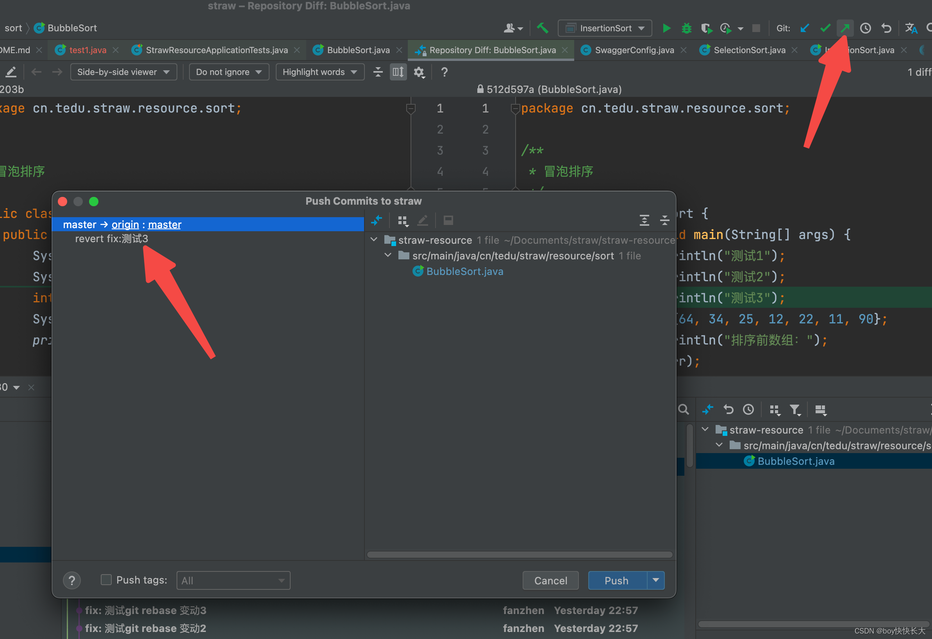The height and width of the screenshot is (639, 932).
Task: Click Edit Source pencil in push dialog
Action: click(x=423, y=220)
